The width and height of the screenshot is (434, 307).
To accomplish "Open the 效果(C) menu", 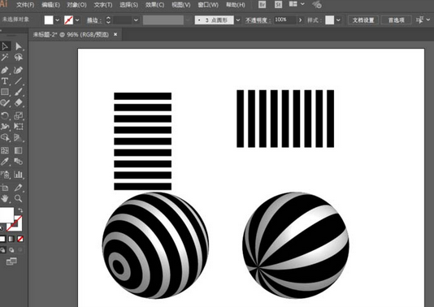I will coord(154,5).
